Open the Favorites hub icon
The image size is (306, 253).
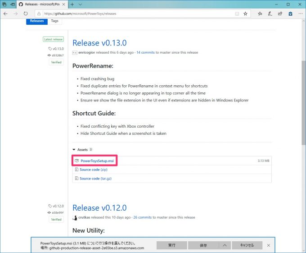point(260,14)
